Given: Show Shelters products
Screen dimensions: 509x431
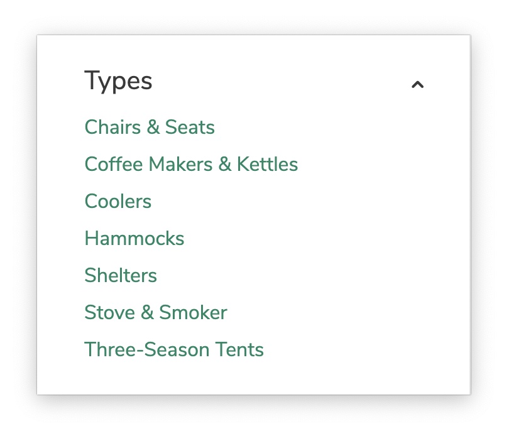Looking at the screenshot, I should pyautogui.click(x=121, y=276).
